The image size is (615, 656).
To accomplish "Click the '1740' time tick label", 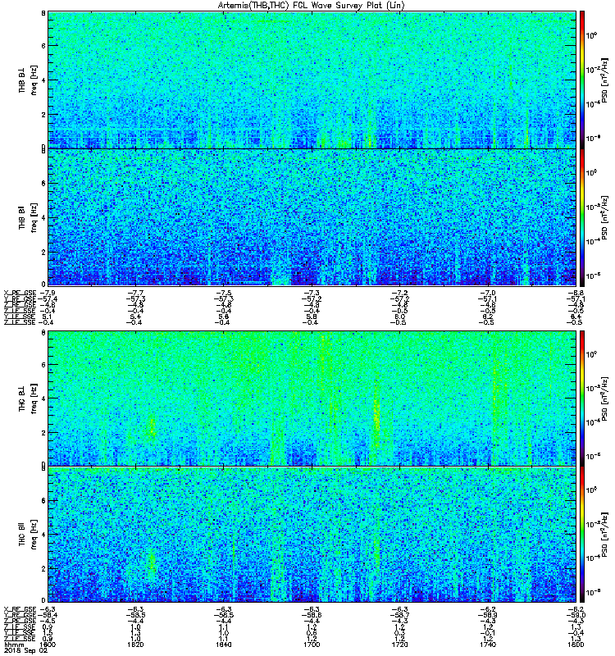I will coord(488,645).
